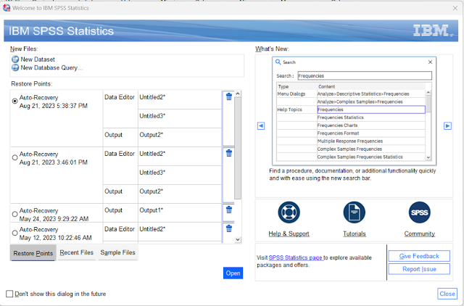Delete May 12, 2023 restore point
Viewport: 464px width, 306px height.
pyautogui.click(x=229, y=228)
